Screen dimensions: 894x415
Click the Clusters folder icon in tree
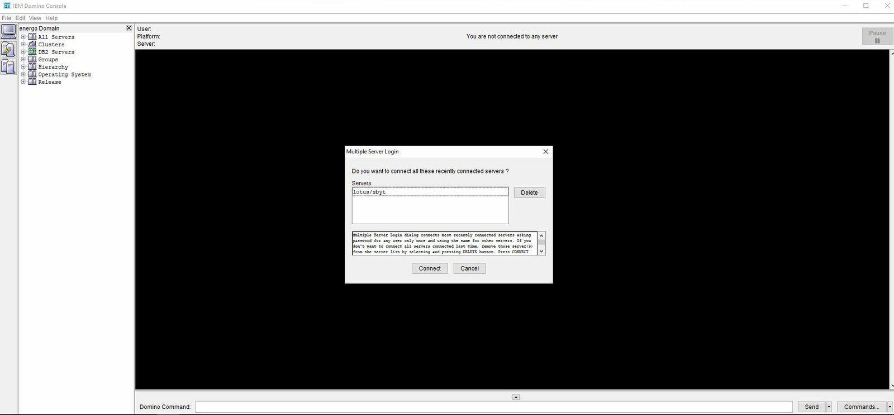[x=32, y=44]
